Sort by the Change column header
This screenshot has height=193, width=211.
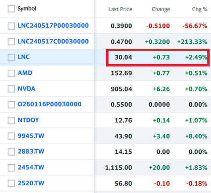[x=161, y=9]
